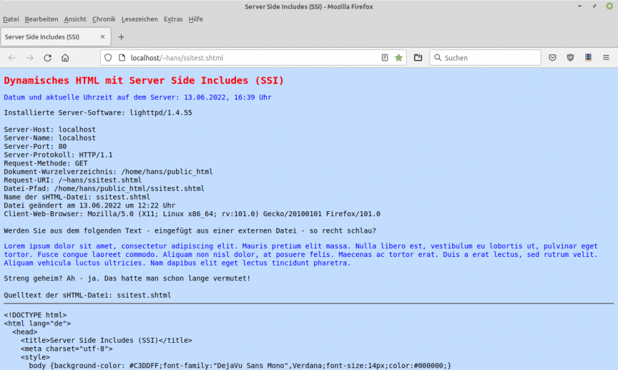Image resolution: width=618 pixels, height=370 pixels.
Task: Go to the Firefox home page
Action: tap(65, 57)
